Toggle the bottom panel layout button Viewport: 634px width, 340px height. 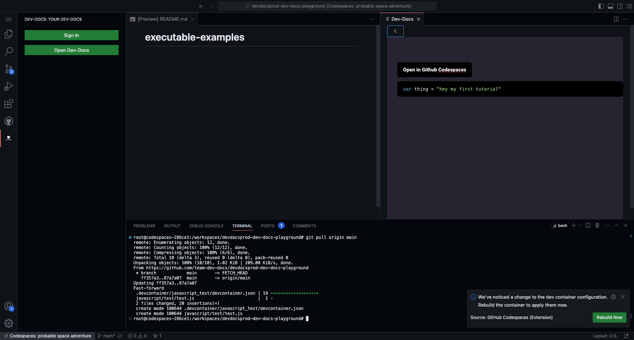pyautogui.click(x=610, y=6)
